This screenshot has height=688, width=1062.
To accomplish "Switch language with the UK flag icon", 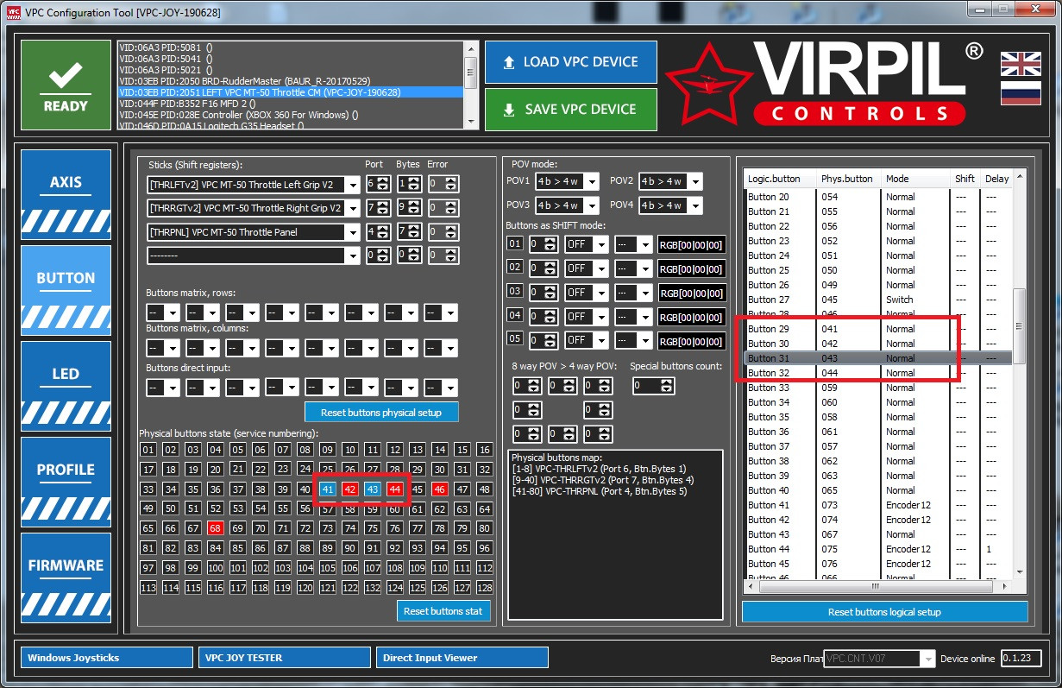I will pyautogui.click(x=1020, y=64).
